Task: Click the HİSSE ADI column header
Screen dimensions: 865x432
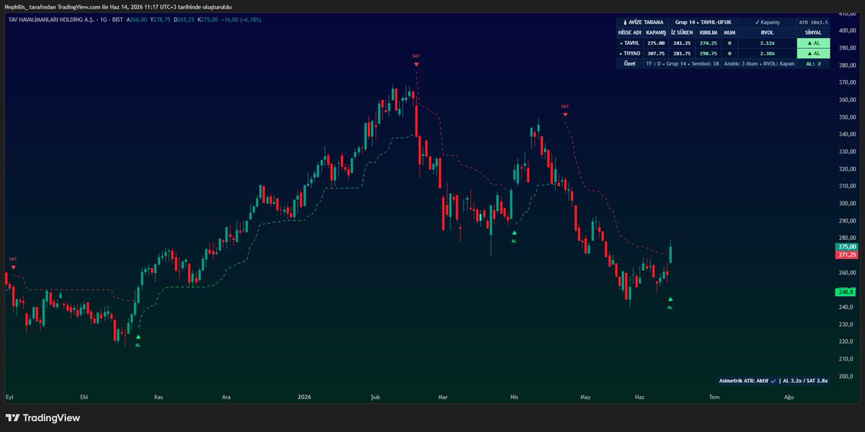Action: (x=629, y=32)
